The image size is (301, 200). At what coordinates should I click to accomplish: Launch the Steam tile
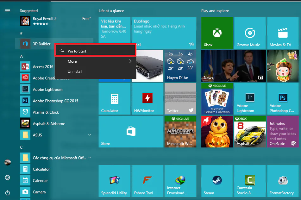[217, 181]
